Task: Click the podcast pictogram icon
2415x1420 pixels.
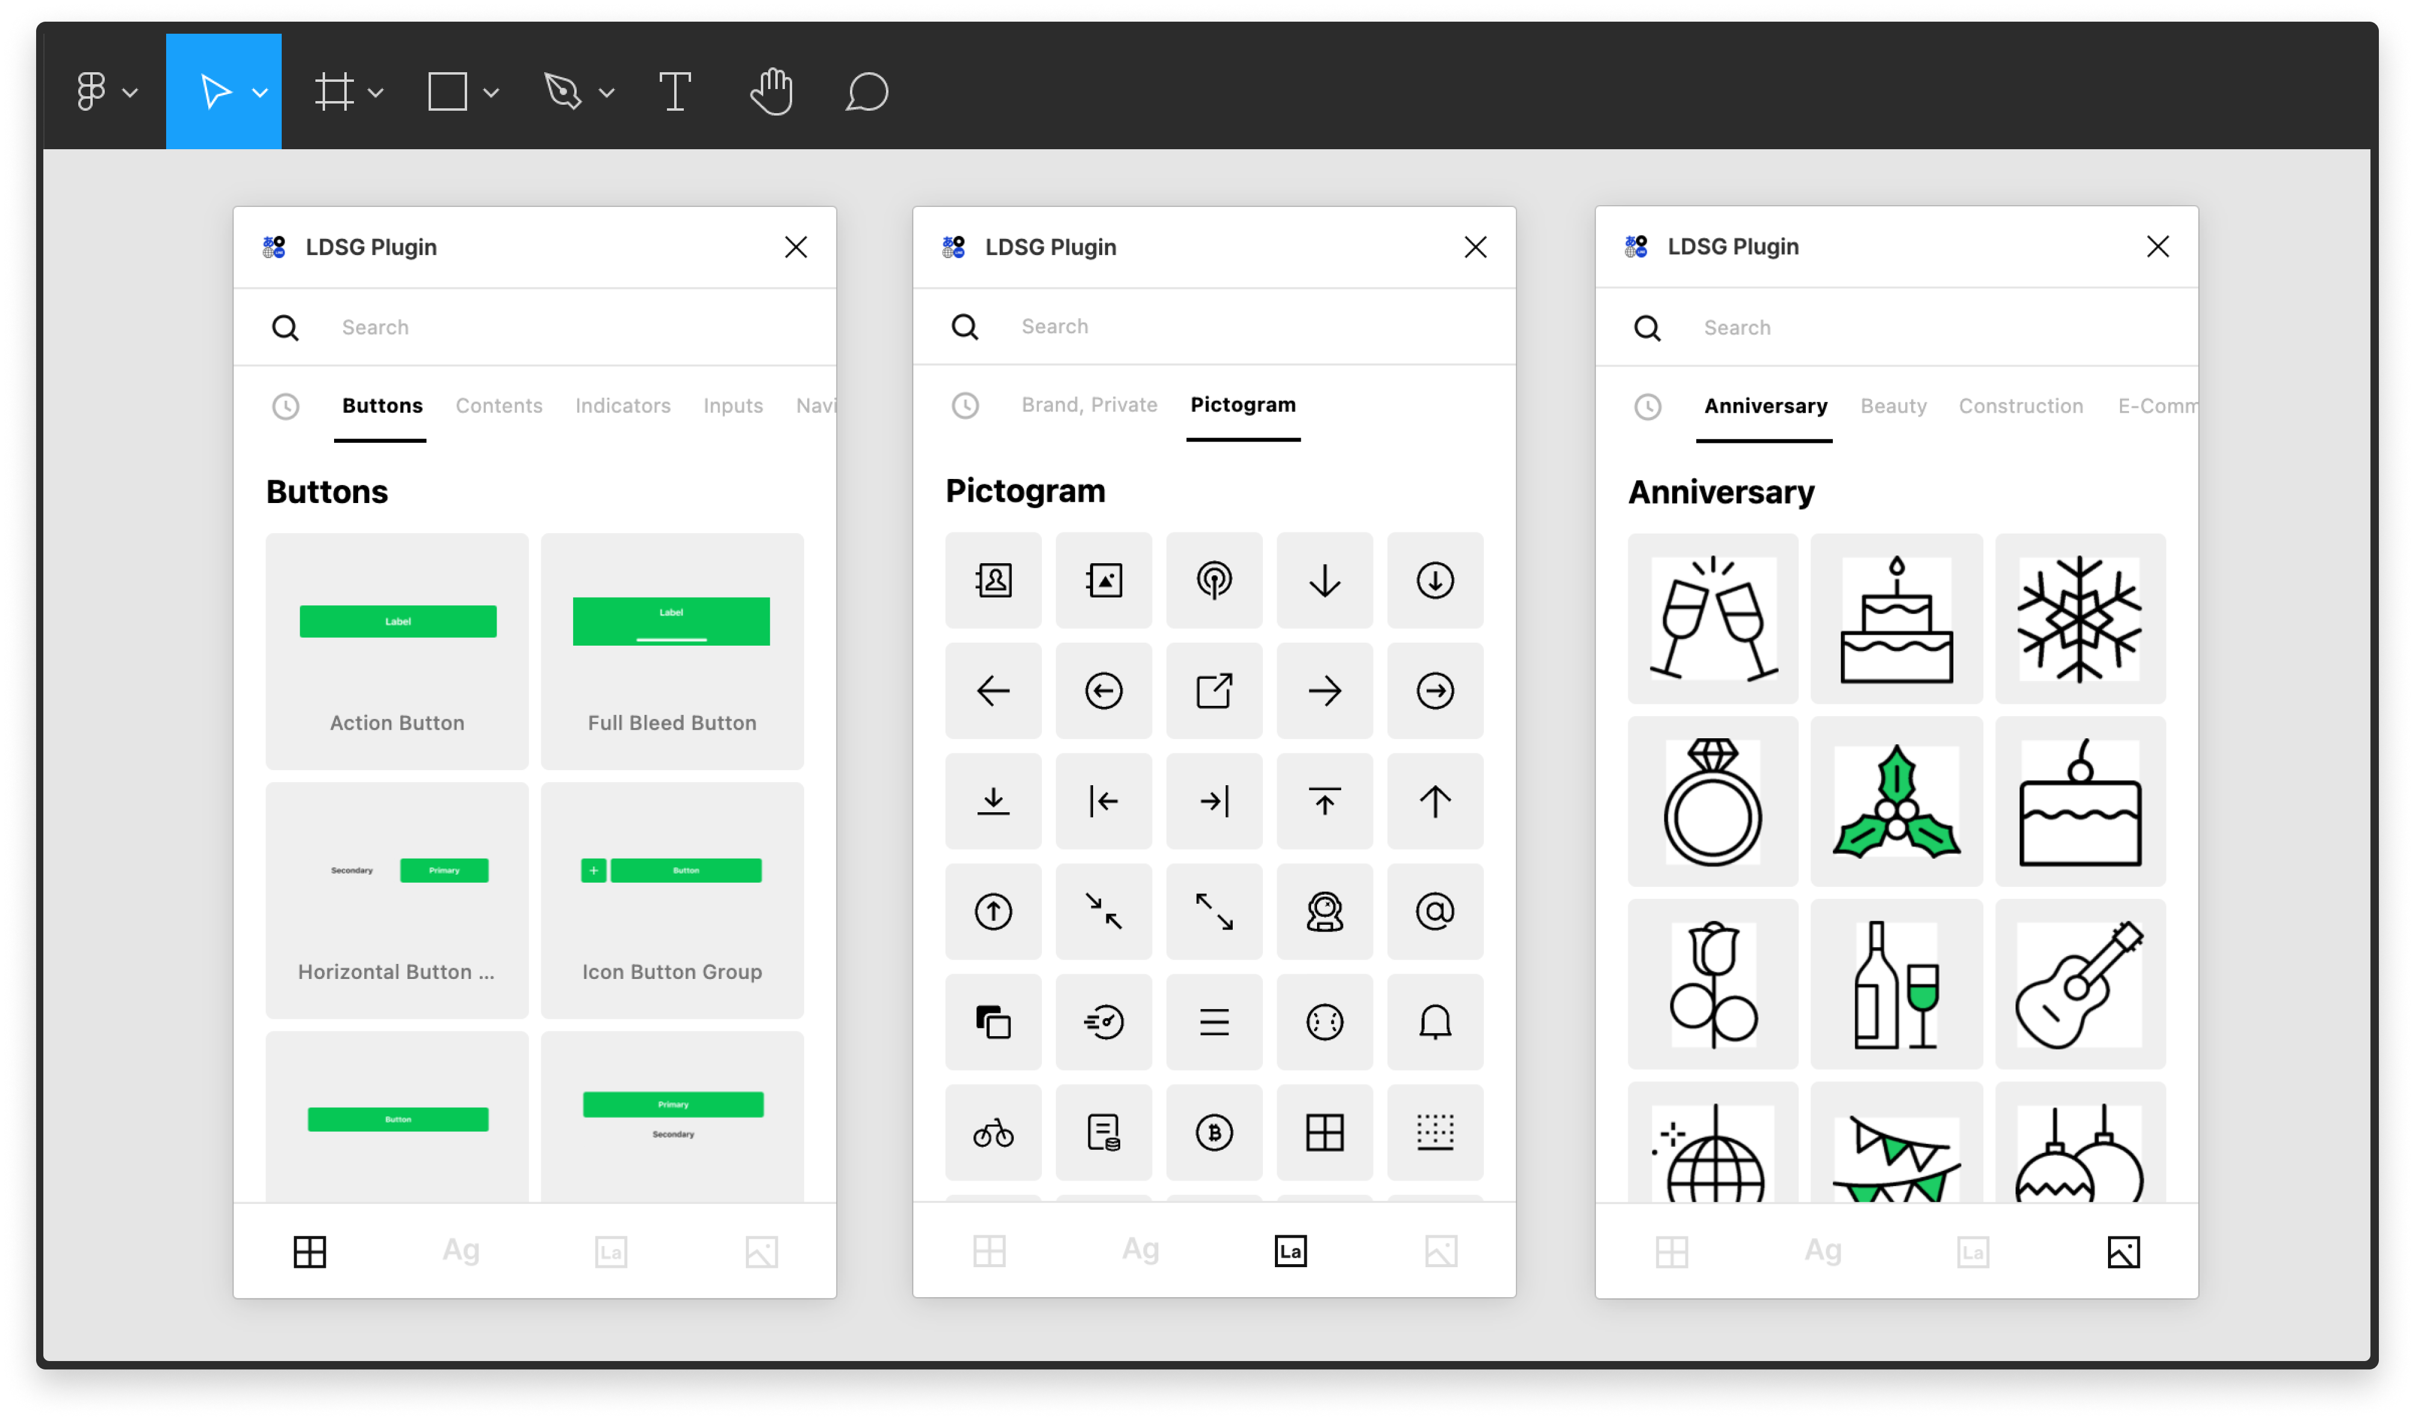Action: [1214, 581]
